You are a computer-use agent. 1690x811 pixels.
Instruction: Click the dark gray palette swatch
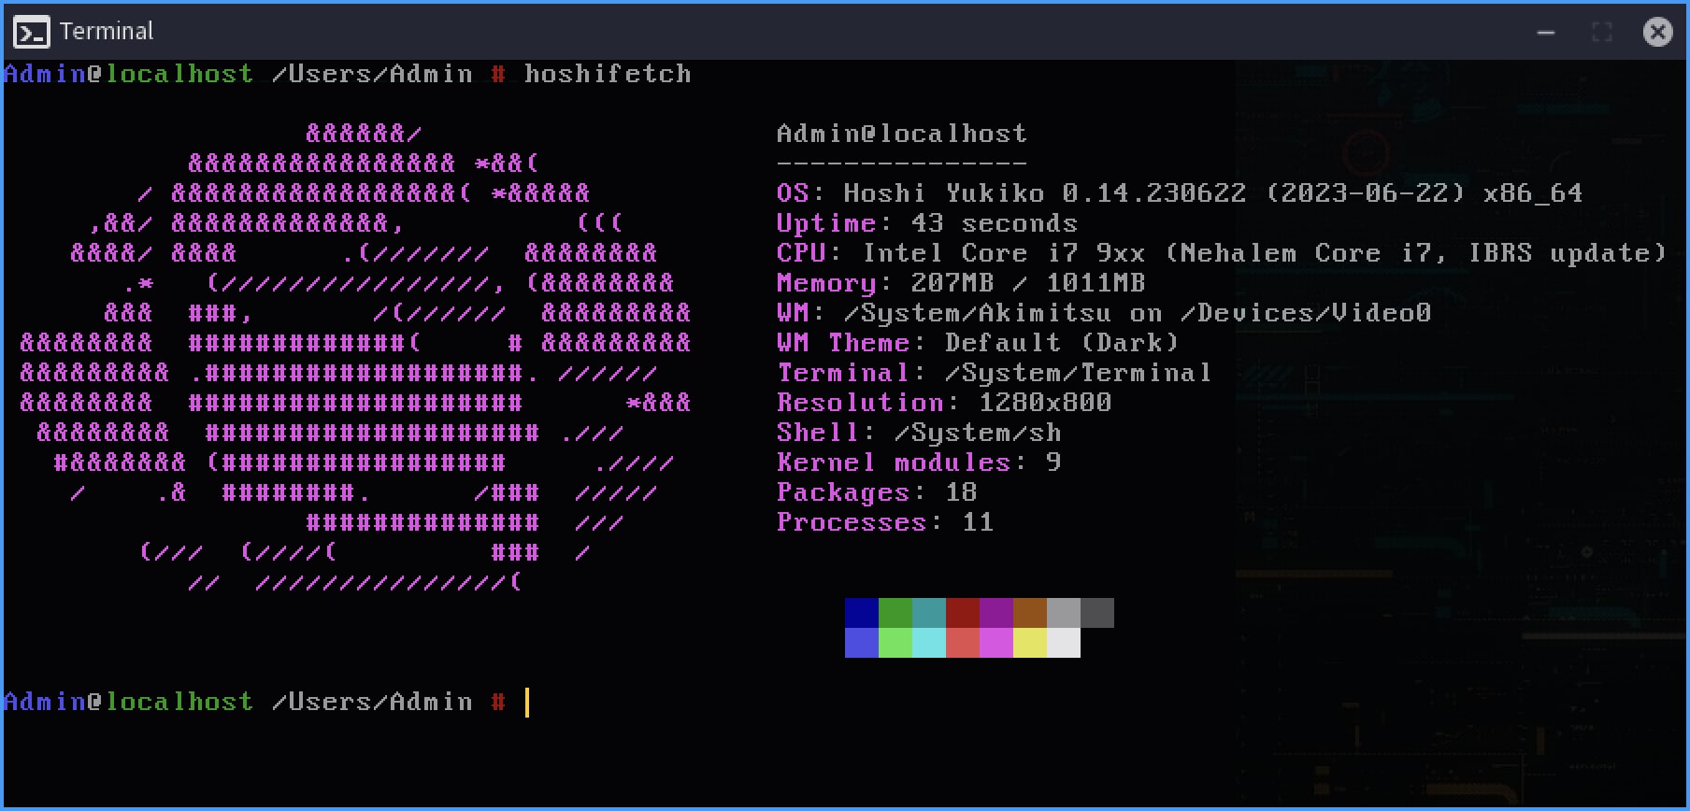1097,613
